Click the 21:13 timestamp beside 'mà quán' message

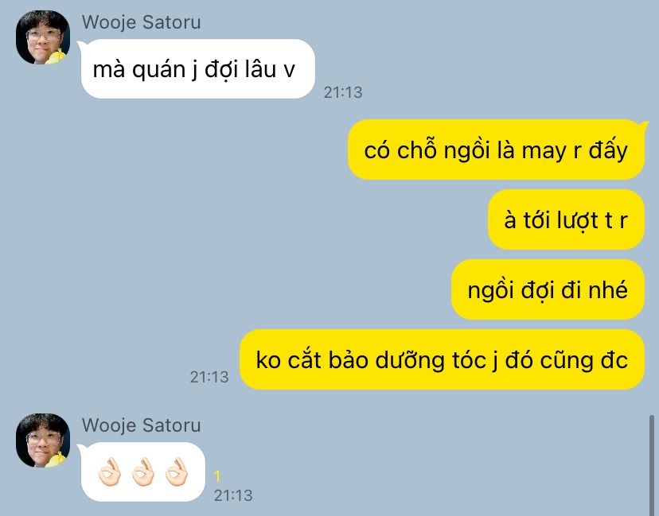(x=343, y=92)
